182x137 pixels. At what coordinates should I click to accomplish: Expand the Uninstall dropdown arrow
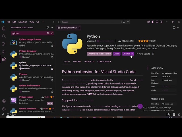click(x=132, y=54)
